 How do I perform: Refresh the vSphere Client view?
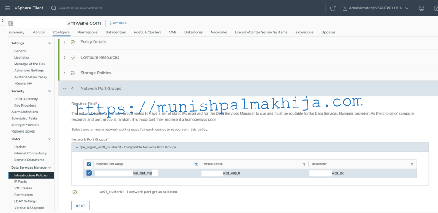click(333, 8)
